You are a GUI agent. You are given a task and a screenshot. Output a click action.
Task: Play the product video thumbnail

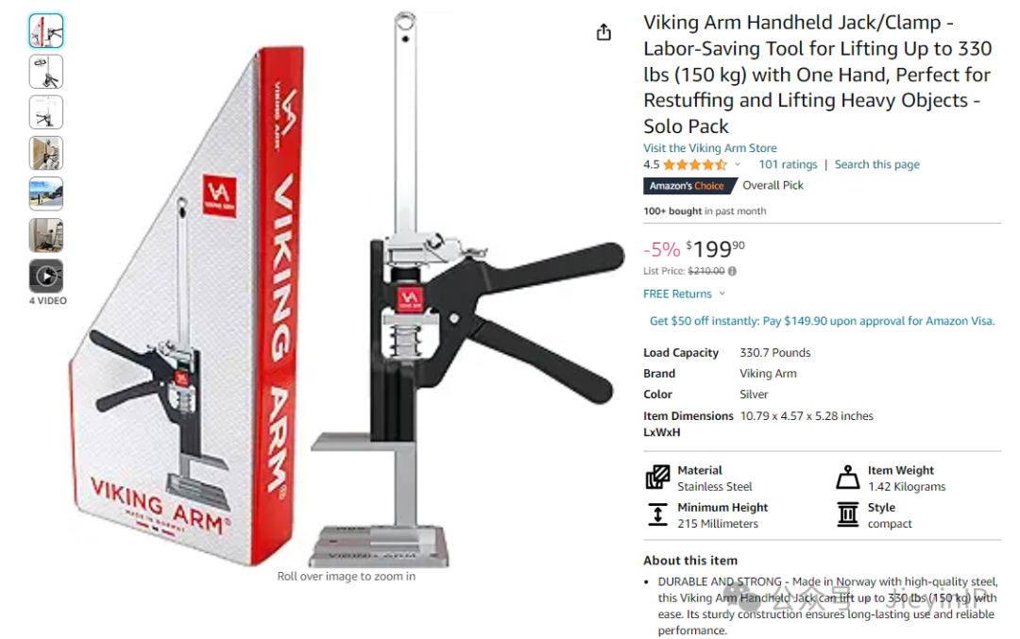click(46, 276)
